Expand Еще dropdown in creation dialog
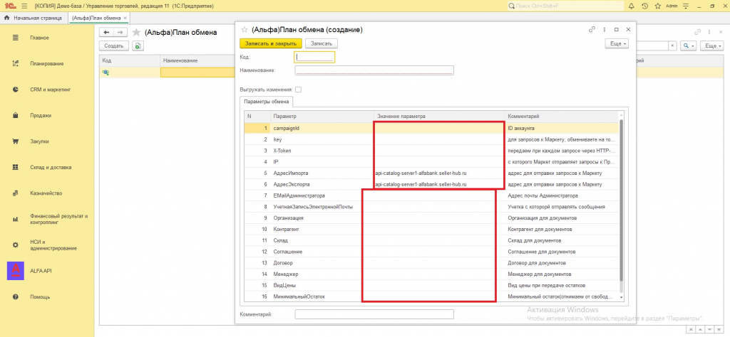This screenshot has width=730, height=337. tap(617, 43)
